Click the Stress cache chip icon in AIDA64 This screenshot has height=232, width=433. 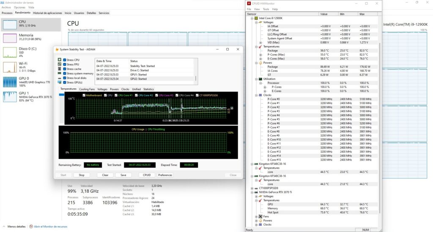coord(59,69)
